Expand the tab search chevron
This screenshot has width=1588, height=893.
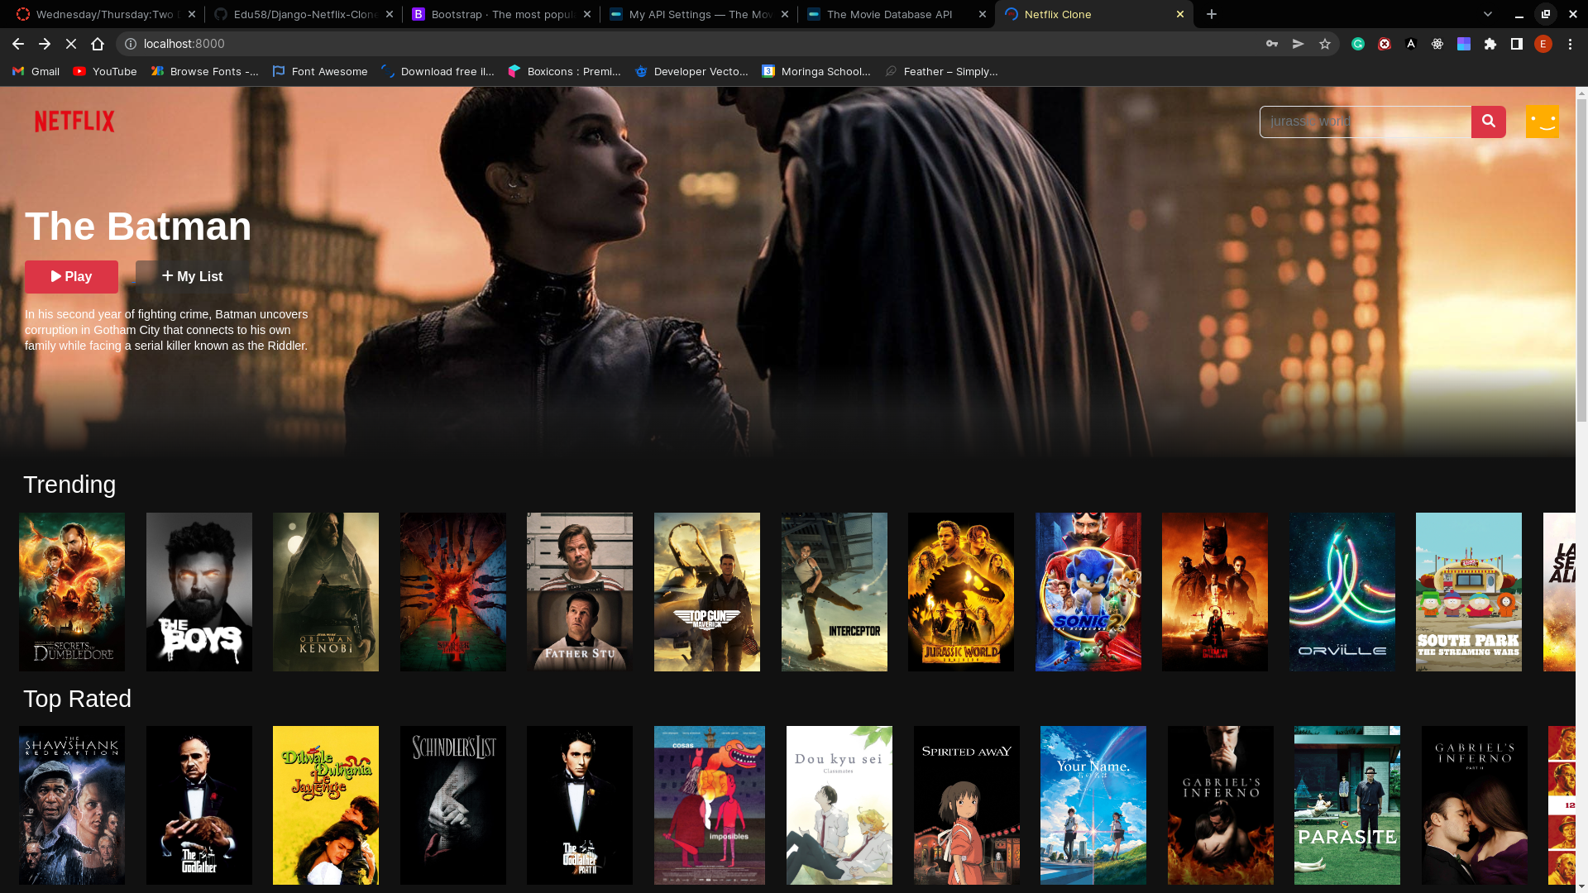[1488, 14]
